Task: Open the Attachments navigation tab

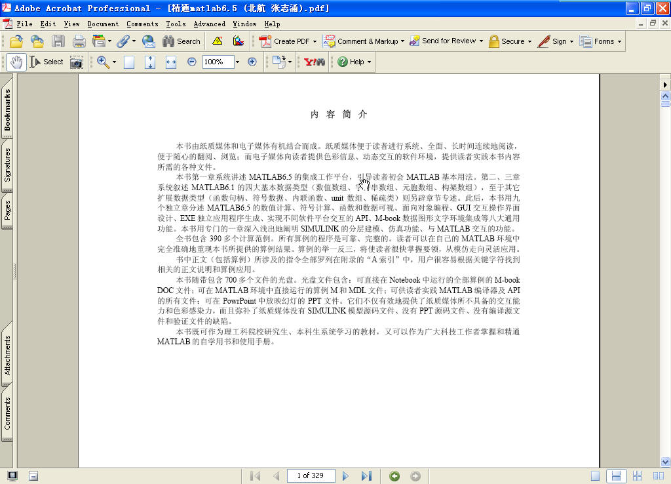Action: click(7, 355)
